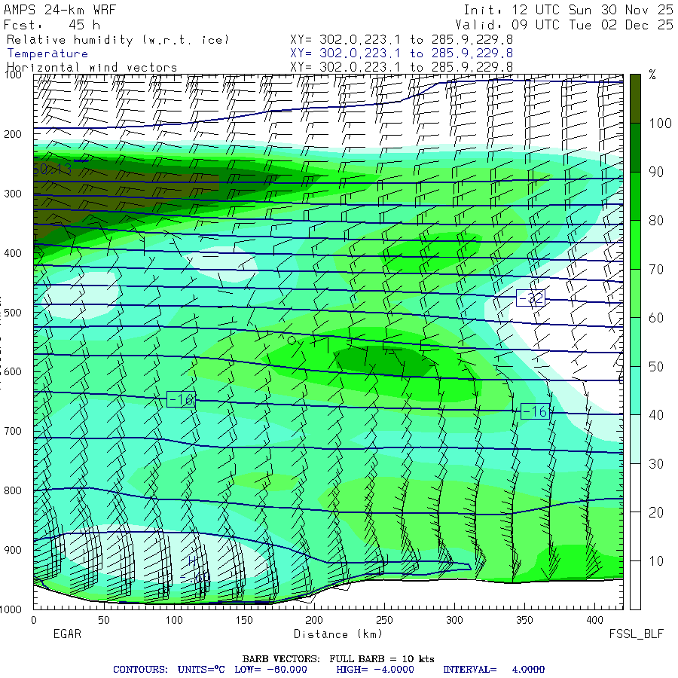The width and height of the screenshot is (678, 678).
Task: Click the pressure axis label '1000'
Action: [x=11, y=609]
